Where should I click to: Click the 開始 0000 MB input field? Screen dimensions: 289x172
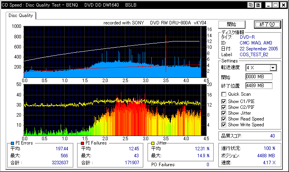[x=259, y=77]
